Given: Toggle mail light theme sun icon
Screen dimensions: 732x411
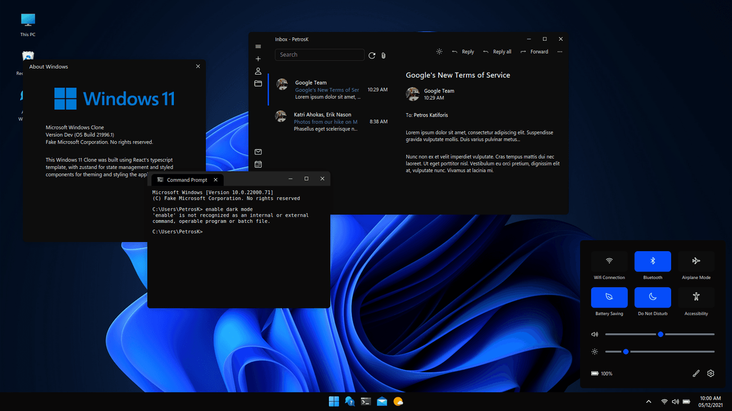Looking at the screenshot, I should pos(439,52).
